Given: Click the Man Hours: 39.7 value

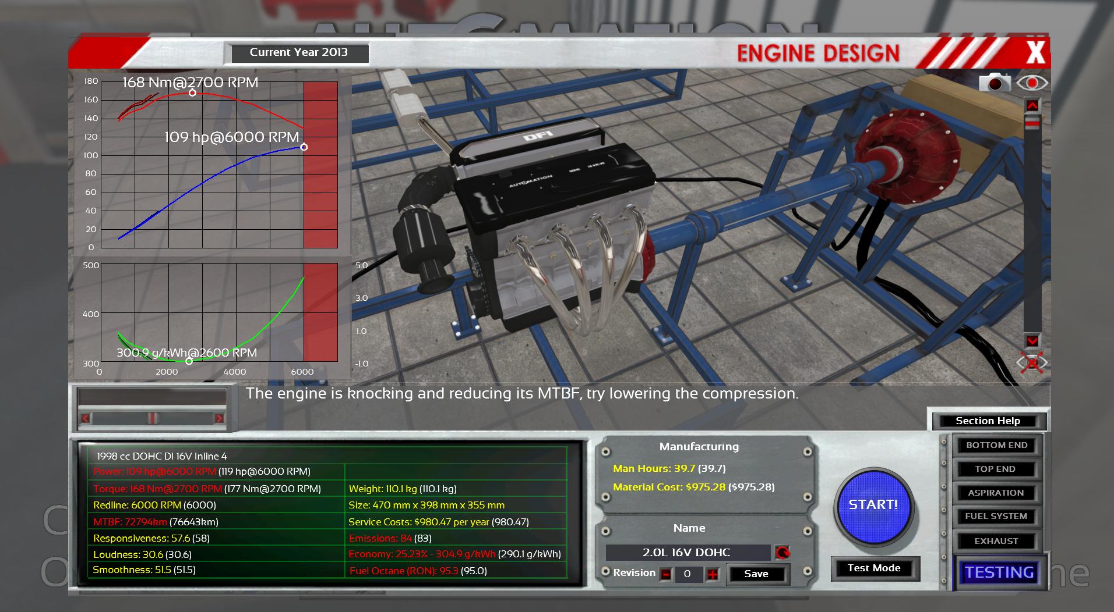Looking at the screenshot, I should click(669, 468).
